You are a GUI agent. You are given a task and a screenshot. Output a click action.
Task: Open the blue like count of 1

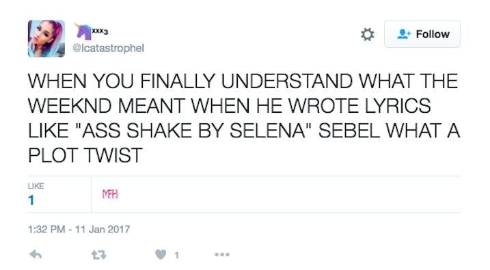(31, 200)
